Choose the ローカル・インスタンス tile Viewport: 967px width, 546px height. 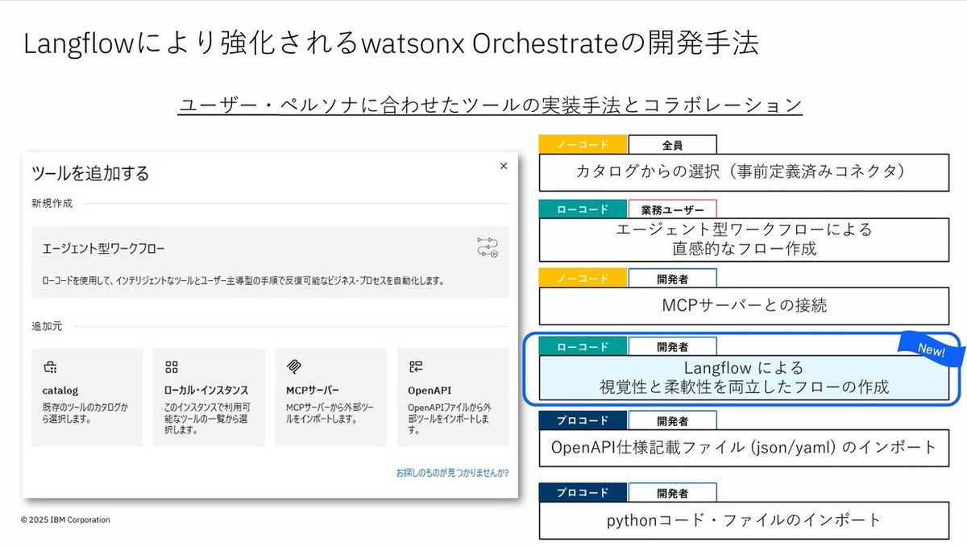[209, 397]
